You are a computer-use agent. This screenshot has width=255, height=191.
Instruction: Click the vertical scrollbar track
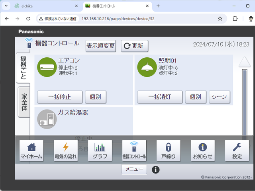coord(245,104)
